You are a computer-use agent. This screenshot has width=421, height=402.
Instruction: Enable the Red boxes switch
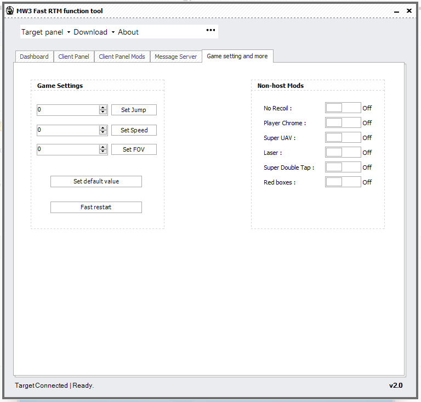(x=343, y=182)
